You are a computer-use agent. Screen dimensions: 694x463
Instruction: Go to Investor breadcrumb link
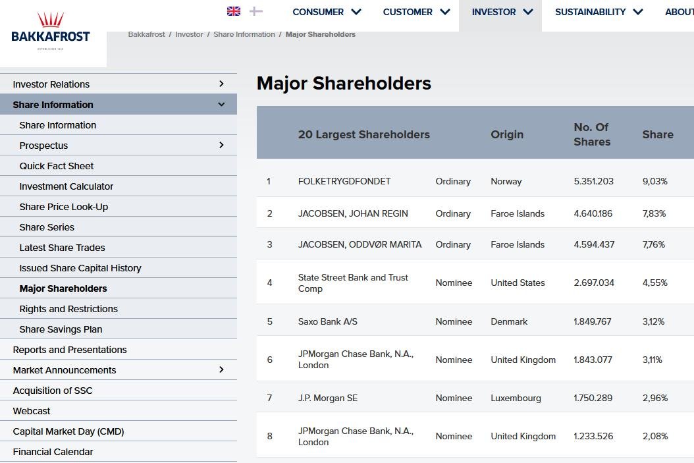click(x=189, y=34)
